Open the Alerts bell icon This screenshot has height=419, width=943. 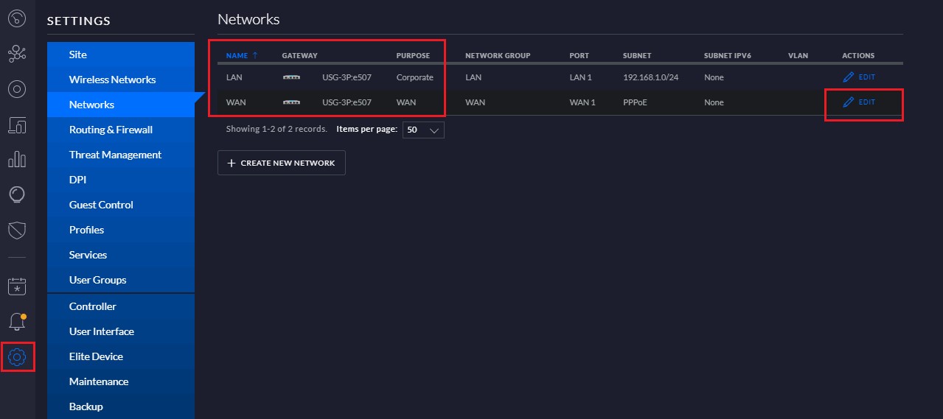(17, 322)
